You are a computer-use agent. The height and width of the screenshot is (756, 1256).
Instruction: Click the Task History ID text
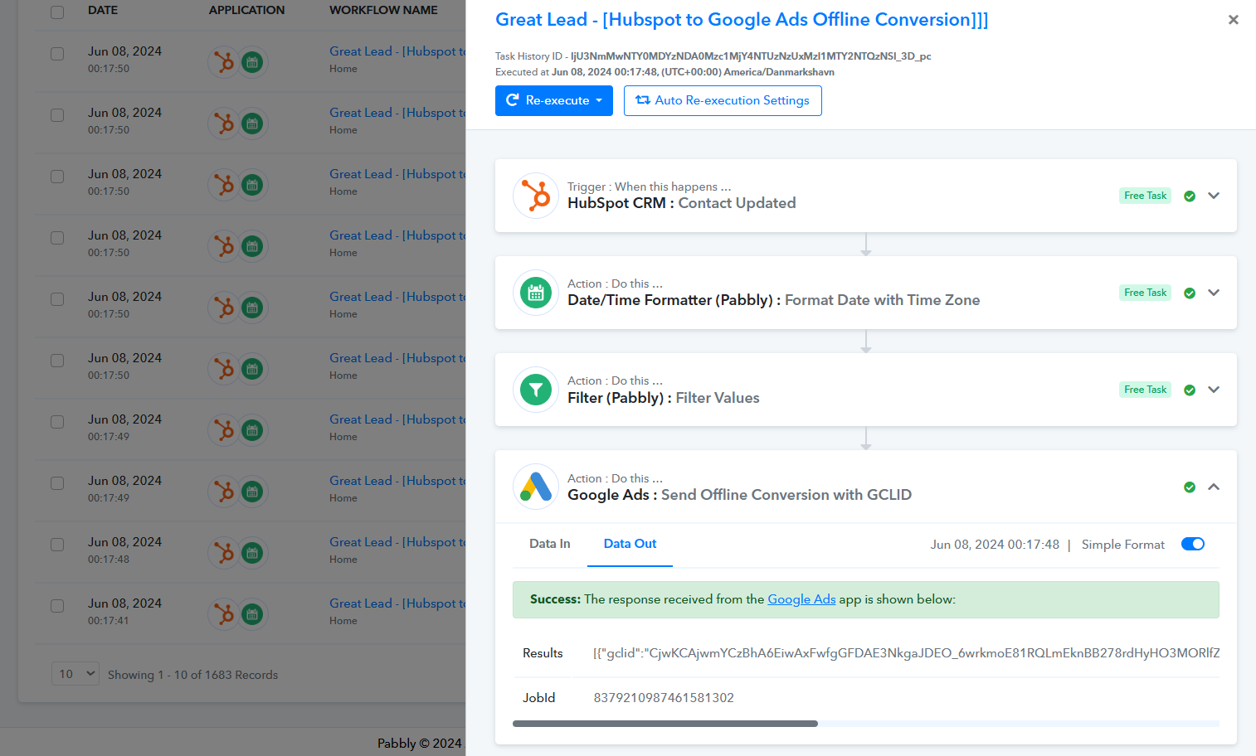[x=713, y=56]
